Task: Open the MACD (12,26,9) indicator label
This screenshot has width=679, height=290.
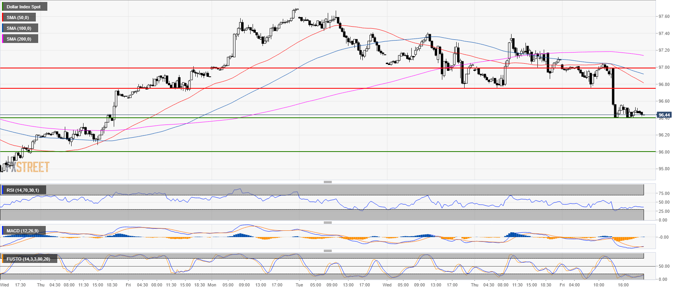Action: coord(23,231)
